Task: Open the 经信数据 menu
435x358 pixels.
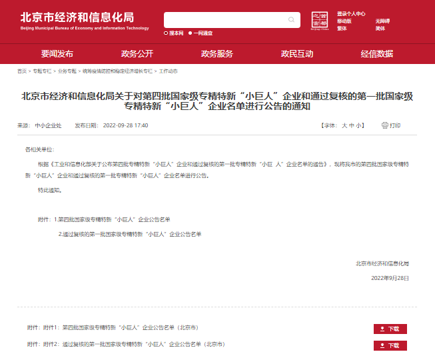Action: [377, 54]
